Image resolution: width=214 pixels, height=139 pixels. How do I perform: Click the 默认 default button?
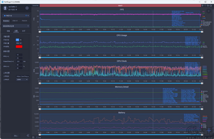[16, 136]
